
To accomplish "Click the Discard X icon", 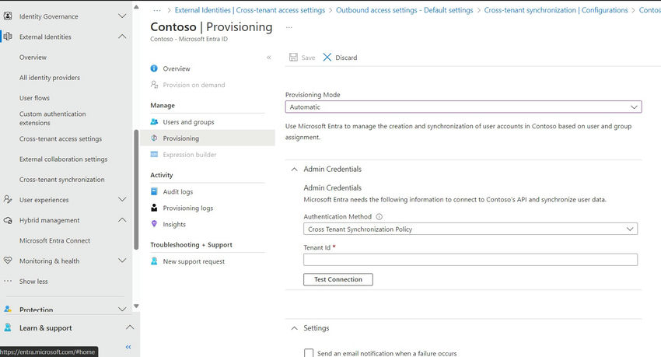I will pos(327,58).
